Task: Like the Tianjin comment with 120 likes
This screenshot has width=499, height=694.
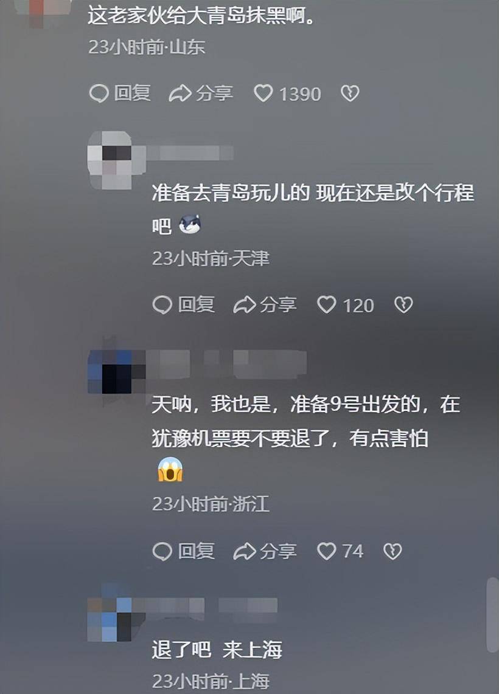Action: 346,305
